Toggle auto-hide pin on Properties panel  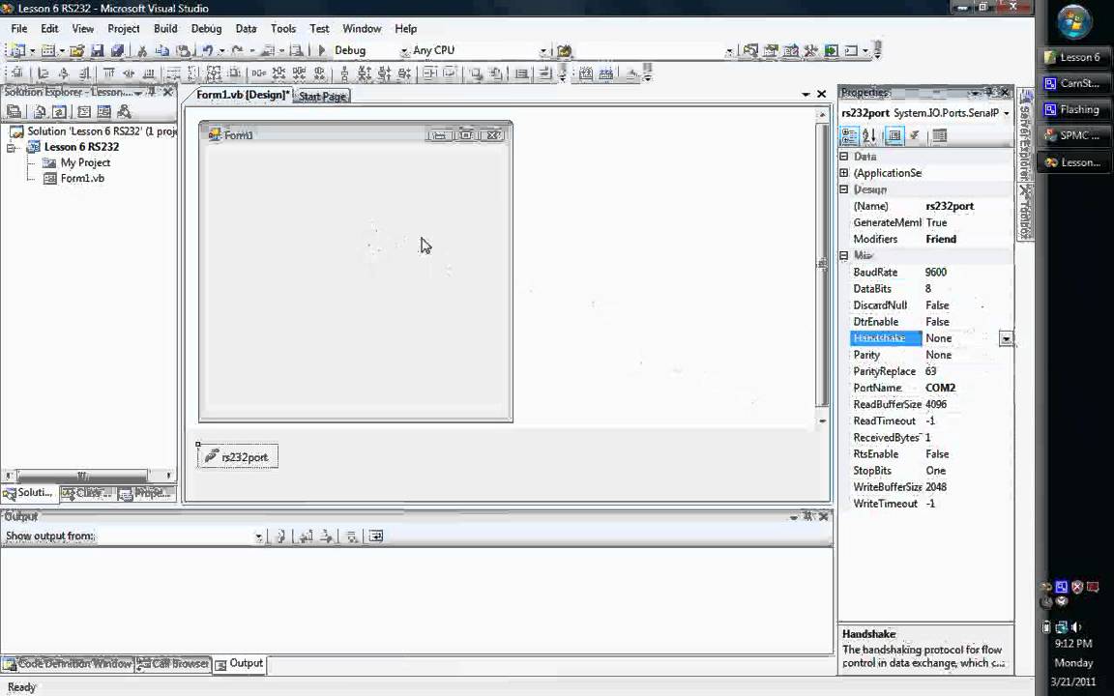[x=989, y=93]
